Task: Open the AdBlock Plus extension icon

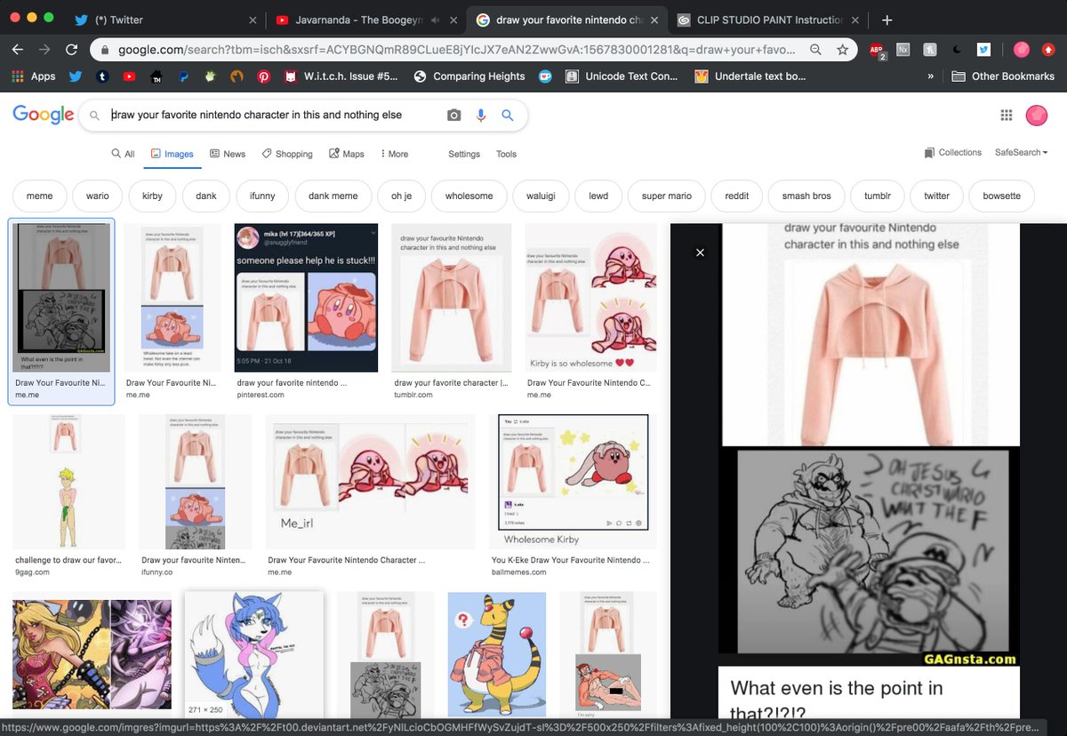Action: coord(877,51)
